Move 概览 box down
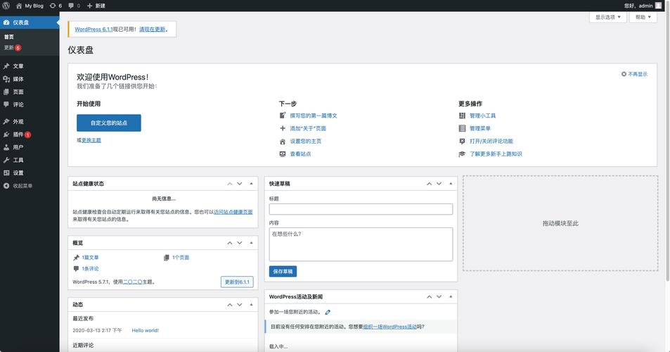Image resolution: width=670 pixels, height=352 pixels. pos(240,243)
